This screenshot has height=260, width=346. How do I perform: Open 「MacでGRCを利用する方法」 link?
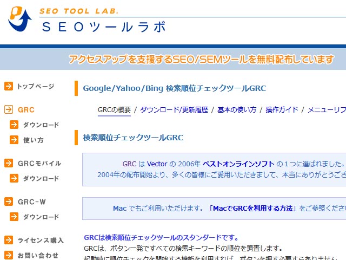pos(253,208)
